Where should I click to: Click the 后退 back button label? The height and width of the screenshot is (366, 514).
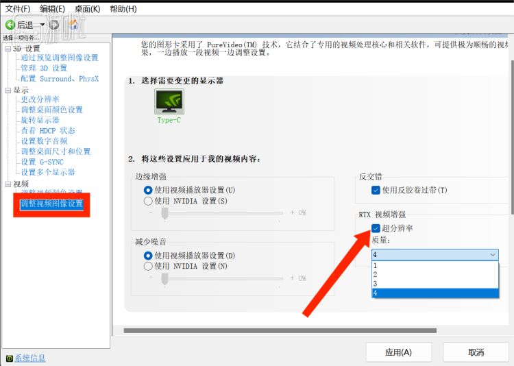25,25
